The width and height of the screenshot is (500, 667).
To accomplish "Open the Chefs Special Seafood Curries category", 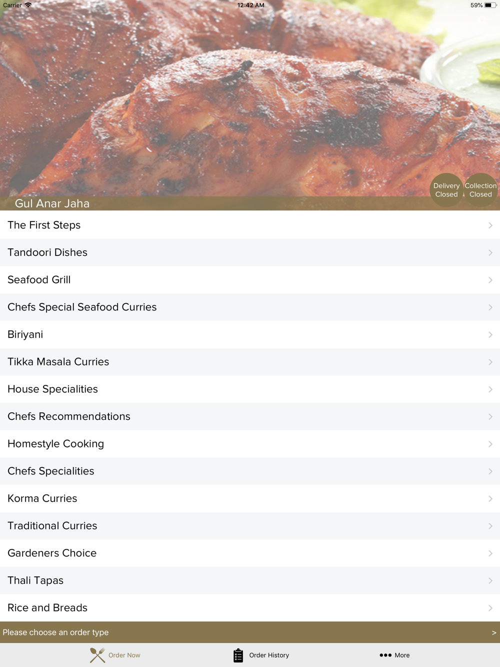I will [x=250, y=307].
